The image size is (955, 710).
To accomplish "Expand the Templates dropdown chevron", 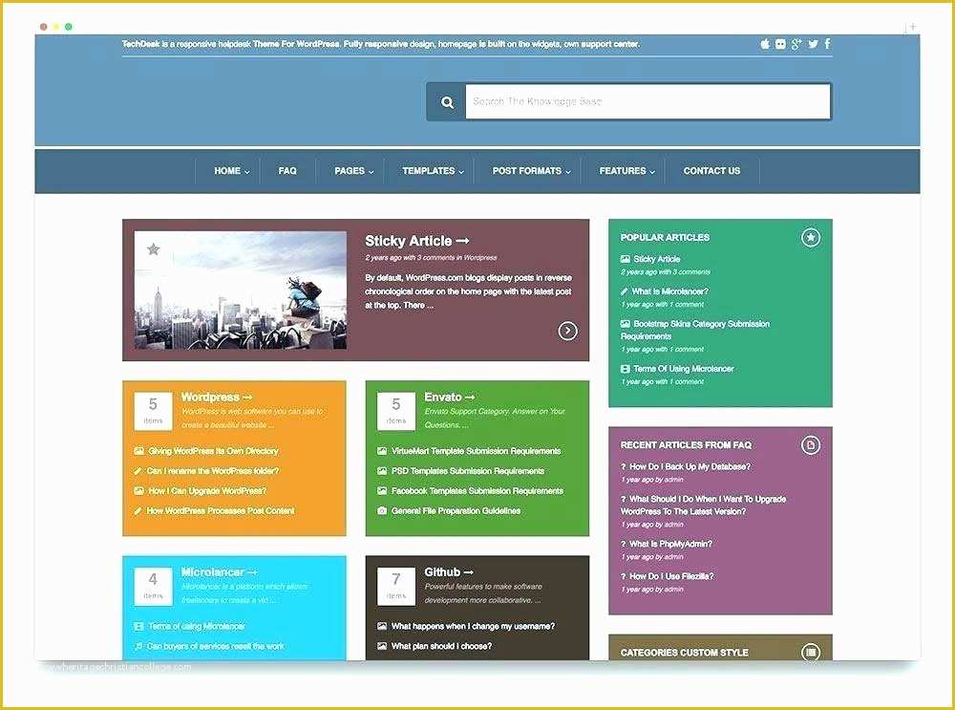I will pyautogui.click(x=461, y=172).
